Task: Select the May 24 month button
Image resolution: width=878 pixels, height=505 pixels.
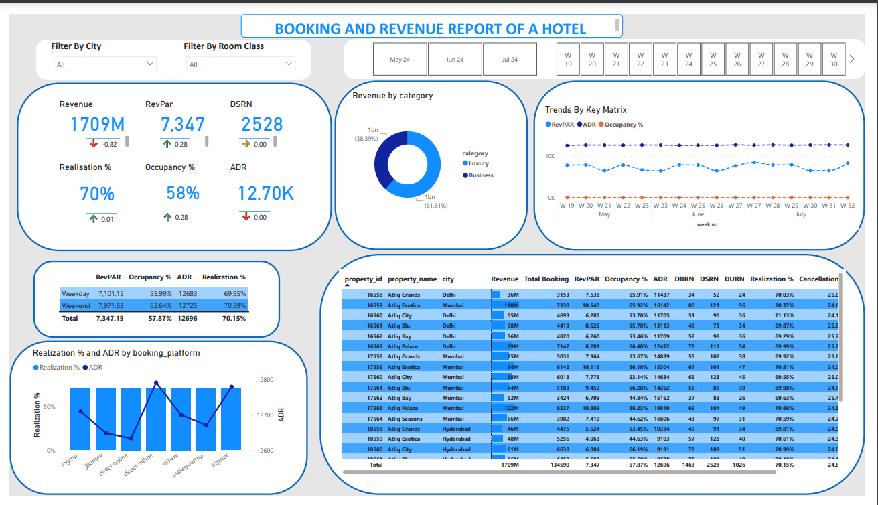Action: [x=400, y=60]
